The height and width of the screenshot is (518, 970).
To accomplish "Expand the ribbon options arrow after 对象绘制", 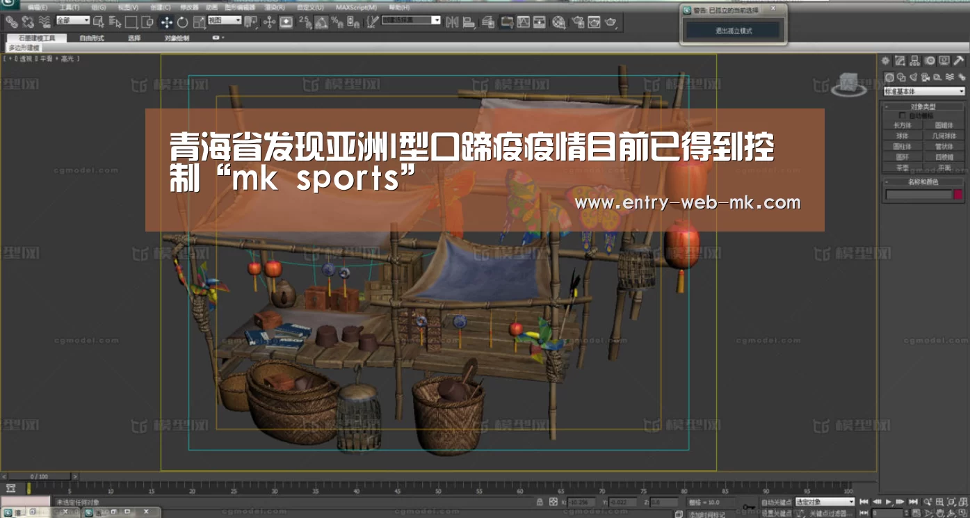I will pos(218,38).
